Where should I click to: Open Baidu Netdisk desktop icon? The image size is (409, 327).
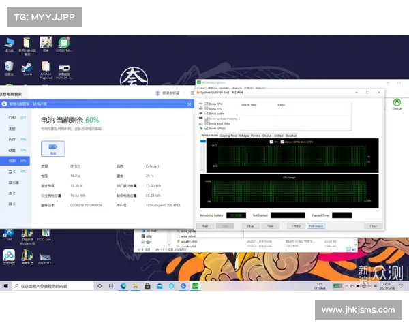tap(9, 257)
